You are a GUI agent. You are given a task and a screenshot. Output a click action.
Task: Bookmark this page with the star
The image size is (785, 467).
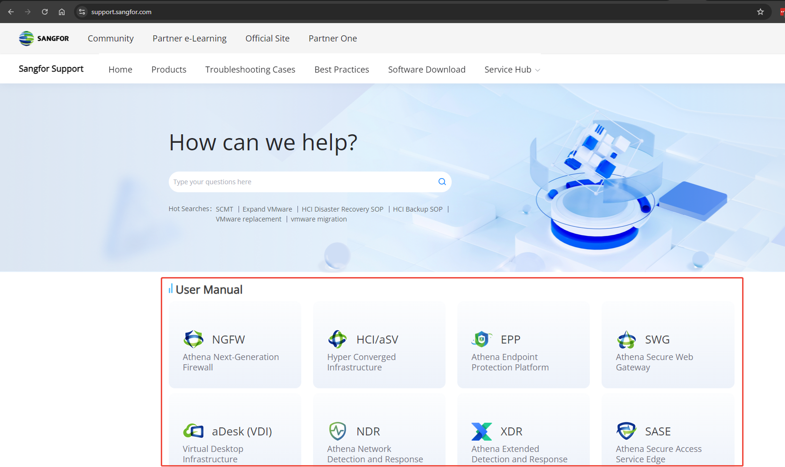click(760, 12)
